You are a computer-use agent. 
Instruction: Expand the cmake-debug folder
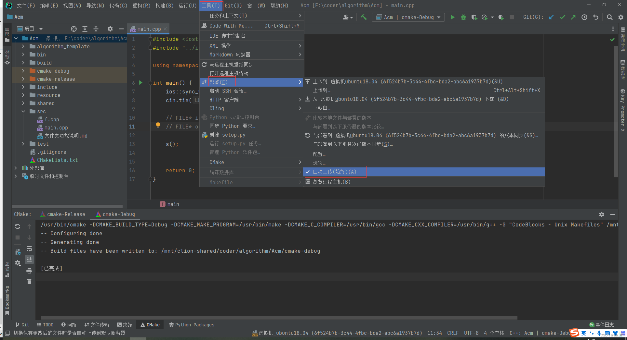[23, 71]
